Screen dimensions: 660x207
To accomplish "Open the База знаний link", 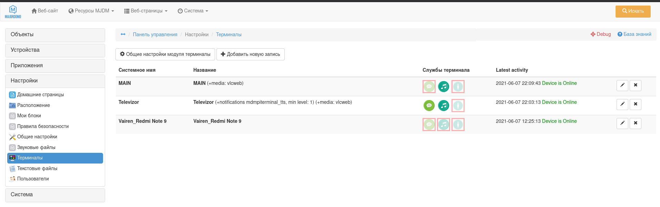I will [x=634, y=34].
